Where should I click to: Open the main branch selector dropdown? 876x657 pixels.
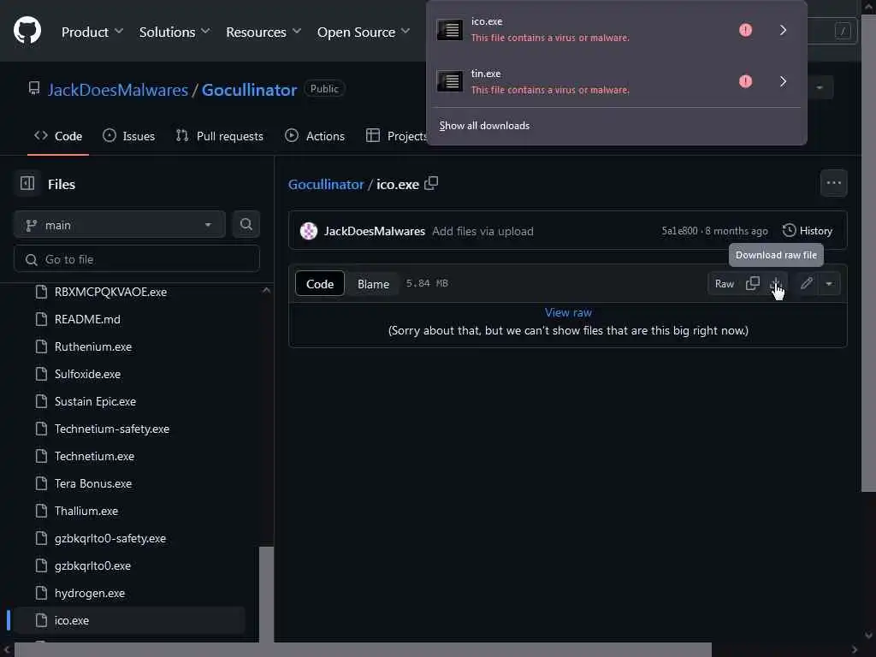coord(120,225)
